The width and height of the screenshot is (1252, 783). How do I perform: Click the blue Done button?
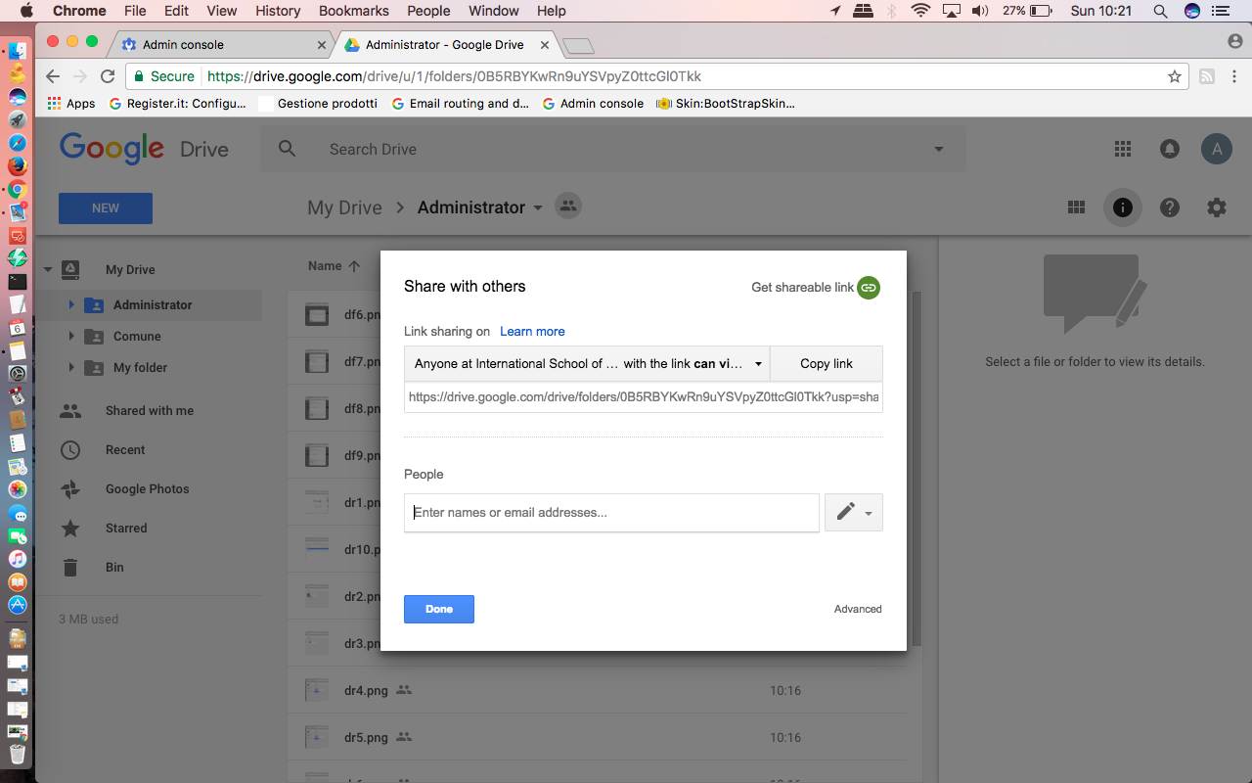pos(439,609)
